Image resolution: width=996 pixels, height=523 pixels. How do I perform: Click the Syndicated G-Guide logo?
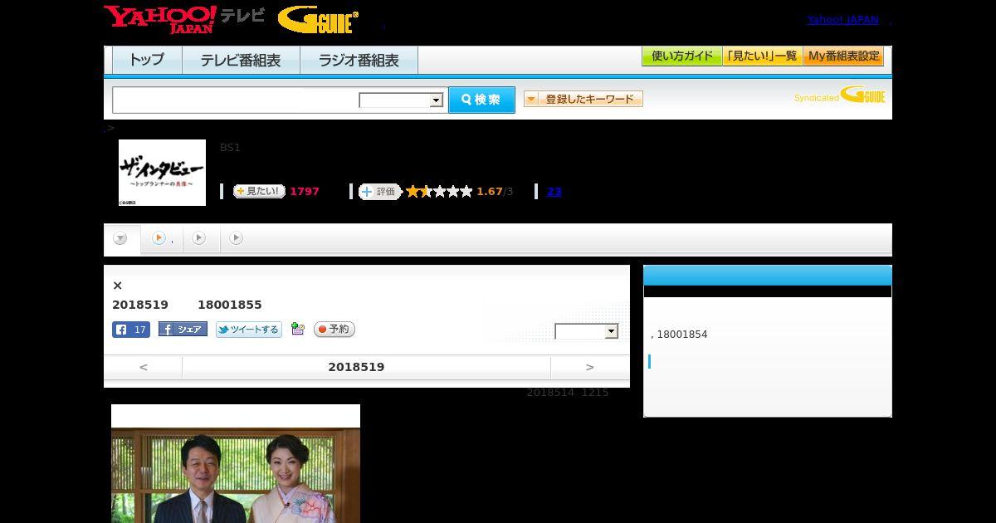[x=839, y=95]
